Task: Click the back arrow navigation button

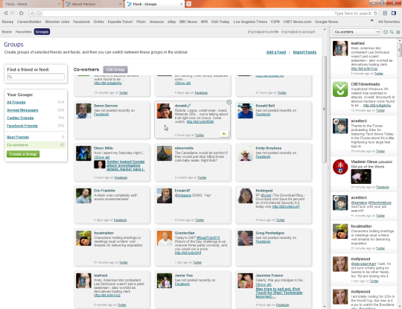Action: coord(5,13)
